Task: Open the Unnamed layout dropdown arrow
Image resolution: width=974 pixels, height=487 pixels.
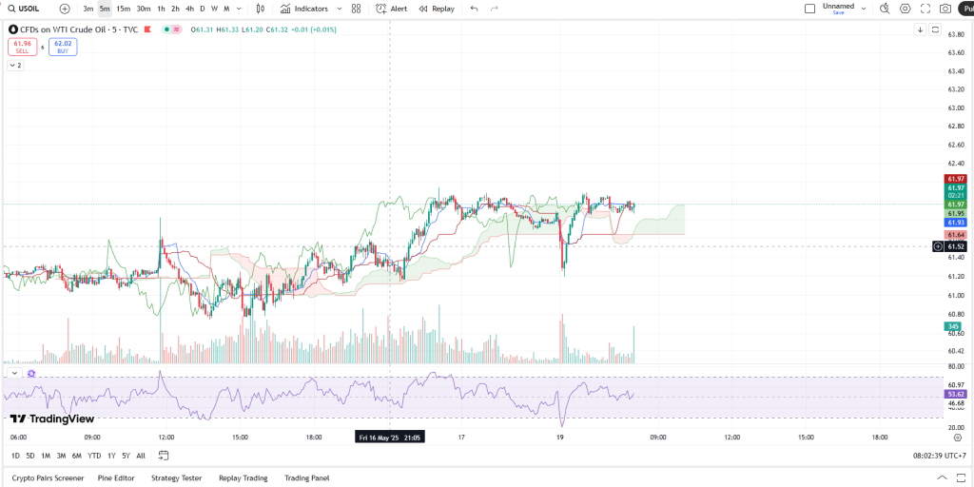Action: pyautogui.click(x=863, y=9)
